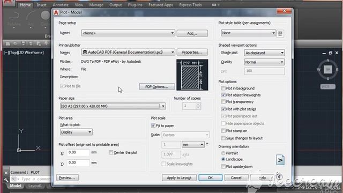Viewport: 343px width, 193px height.
Task: Enable Plot stamp on
Action: [x=223, y=131]
